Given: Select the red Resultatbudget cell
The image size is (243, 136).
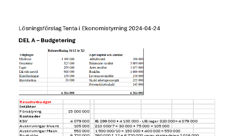Looking at the screenshot, I should [x=41, y=102].
